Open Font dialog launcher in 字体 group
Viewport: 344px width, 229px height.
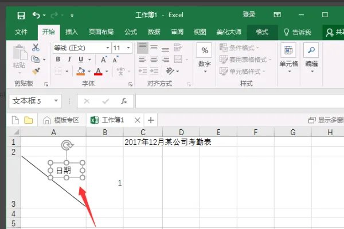tap(131, 84)
